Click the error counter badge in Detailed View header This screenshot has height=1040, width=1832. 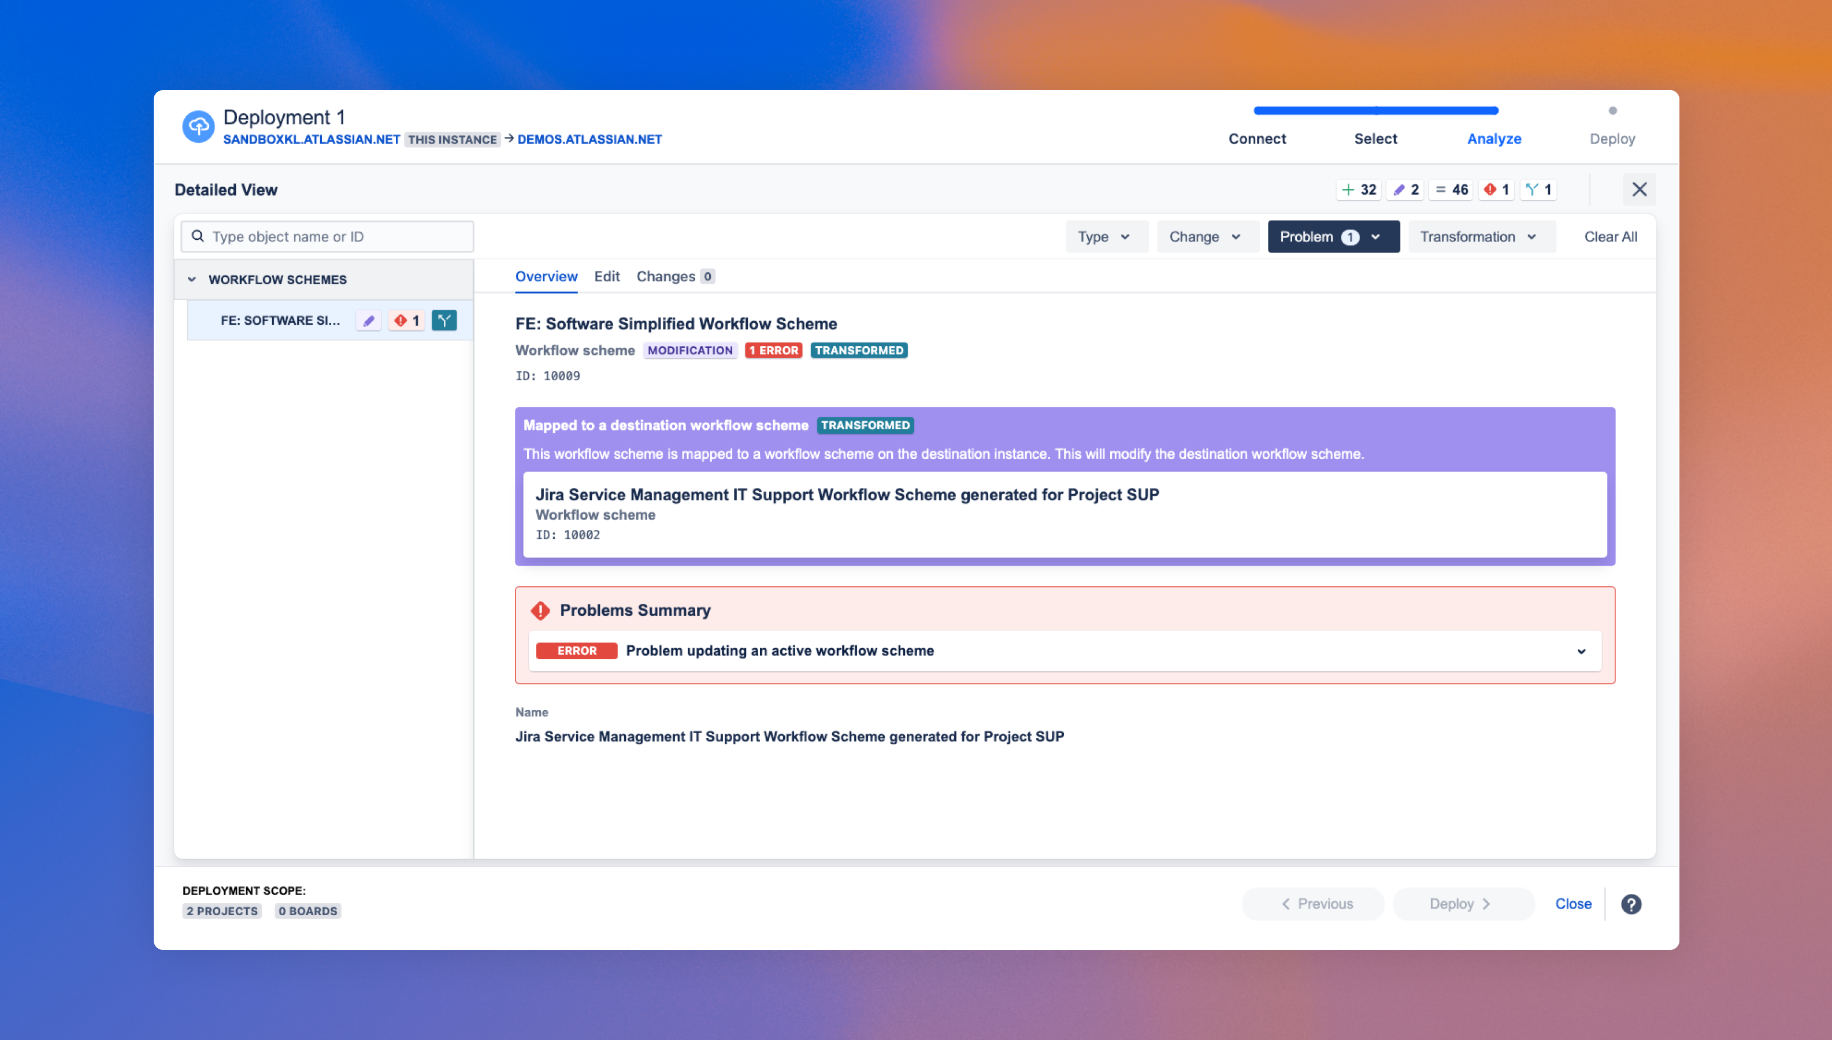point(1497,190)
